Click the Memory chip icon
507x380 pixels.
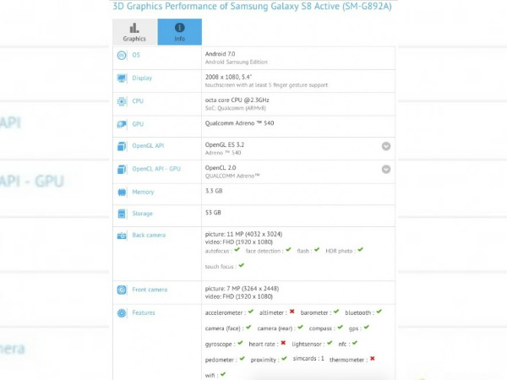pos(122,193)
